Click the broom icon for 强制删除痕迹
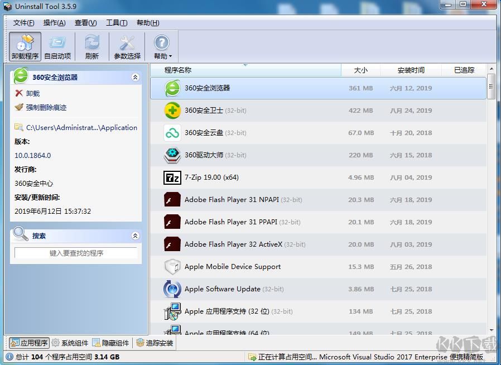Image resolution: width=501 pixels, height=365 pixels. 19,107
